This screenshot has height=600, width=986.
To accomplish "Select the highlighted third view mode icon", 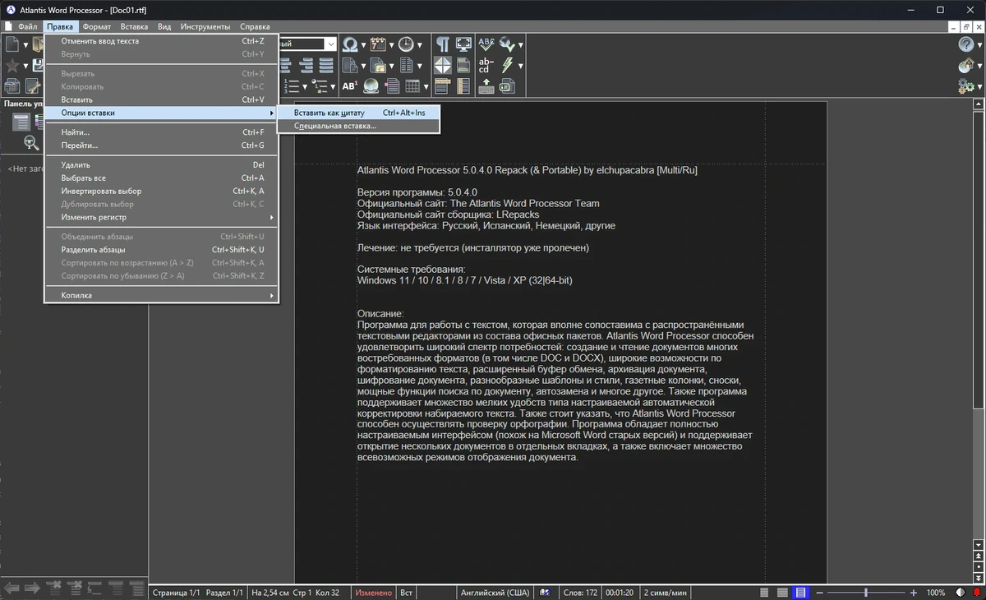I will pos(800,593).
